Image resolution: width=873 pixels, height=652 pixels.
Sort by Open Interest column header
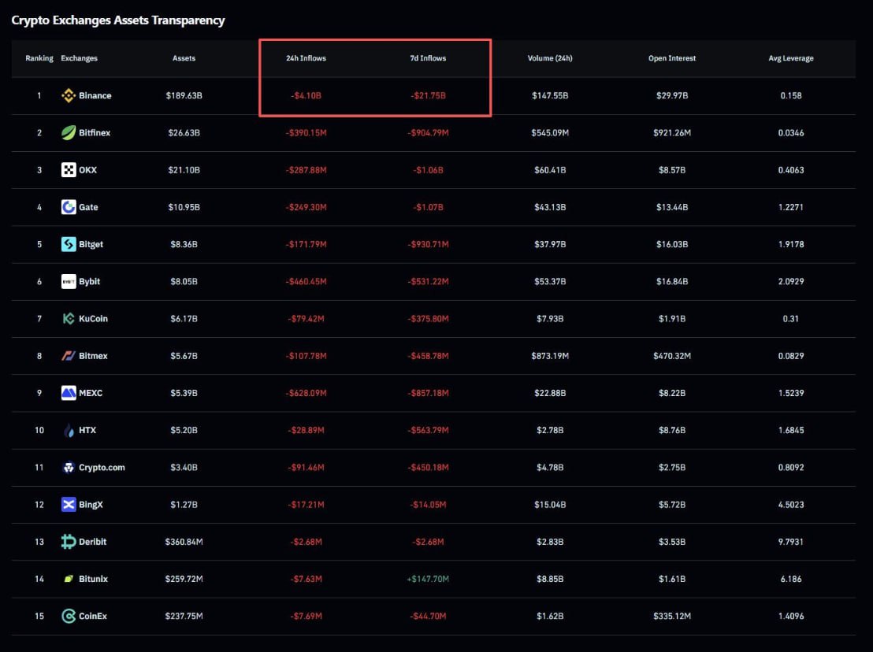point(672,58)
